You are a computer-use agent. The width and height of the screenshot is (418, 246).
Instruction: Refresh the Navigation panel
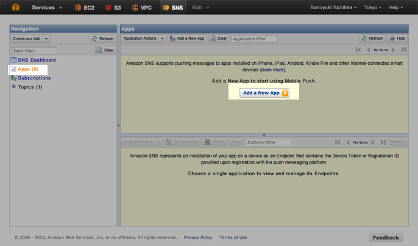pos(102,38)
